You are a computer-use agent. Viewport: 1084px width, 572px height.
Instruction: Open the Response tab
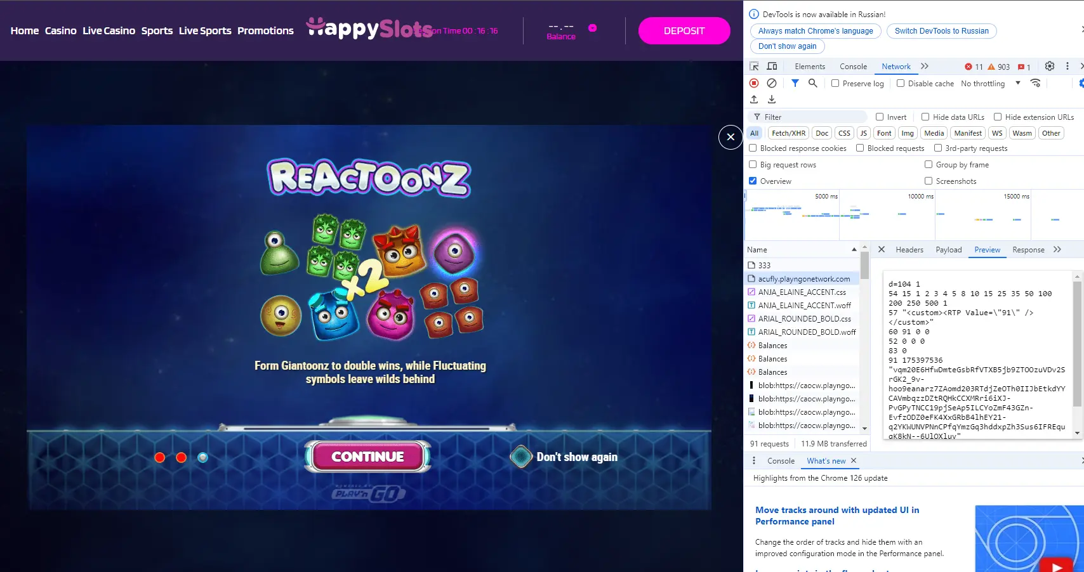(1028, 250)
